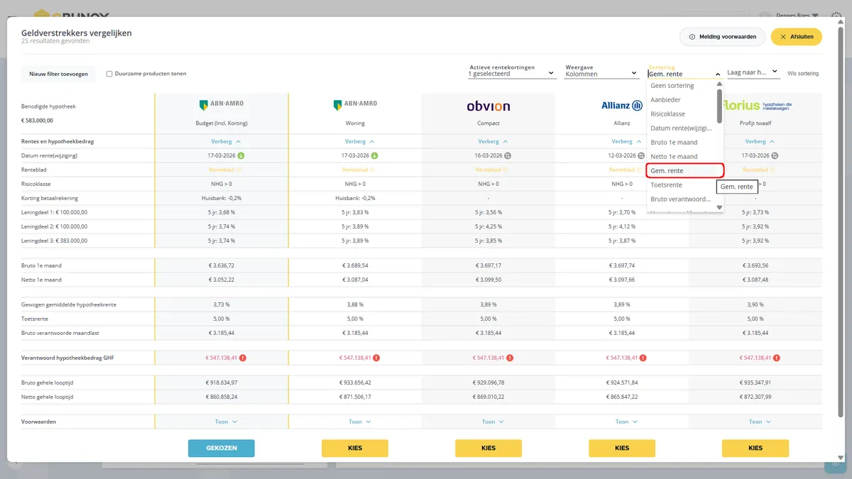Click the grey date icon in Florius column

coord(775,155)
